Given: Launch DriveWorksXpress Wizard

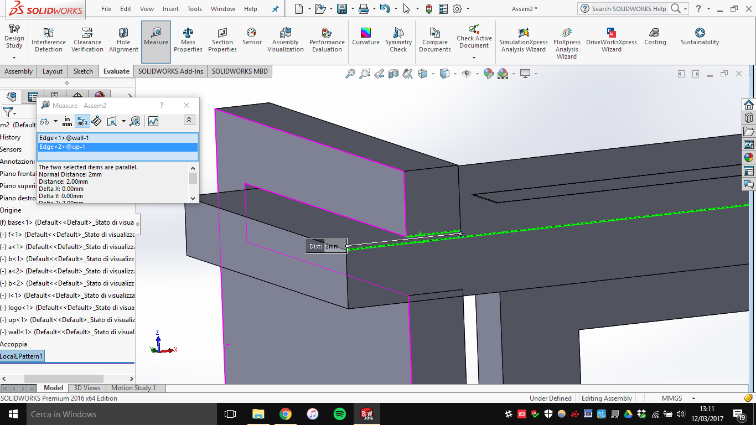Looking at the screenshot, I should click(612, 40).
